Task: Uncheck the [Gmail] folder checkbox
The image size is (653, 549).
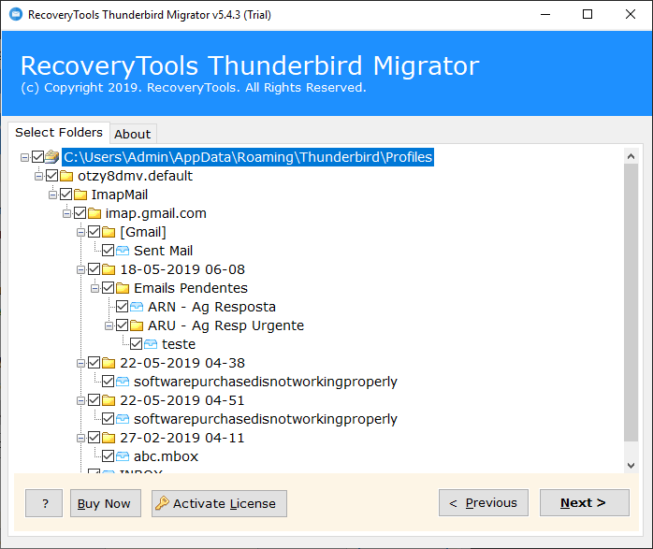Action: (x=94, y=232)
